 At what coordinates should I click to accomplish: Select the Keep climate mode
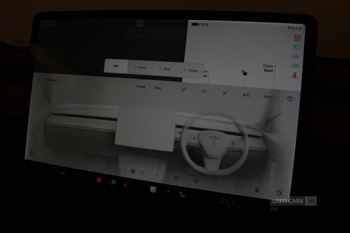click(x=140, y=68)
